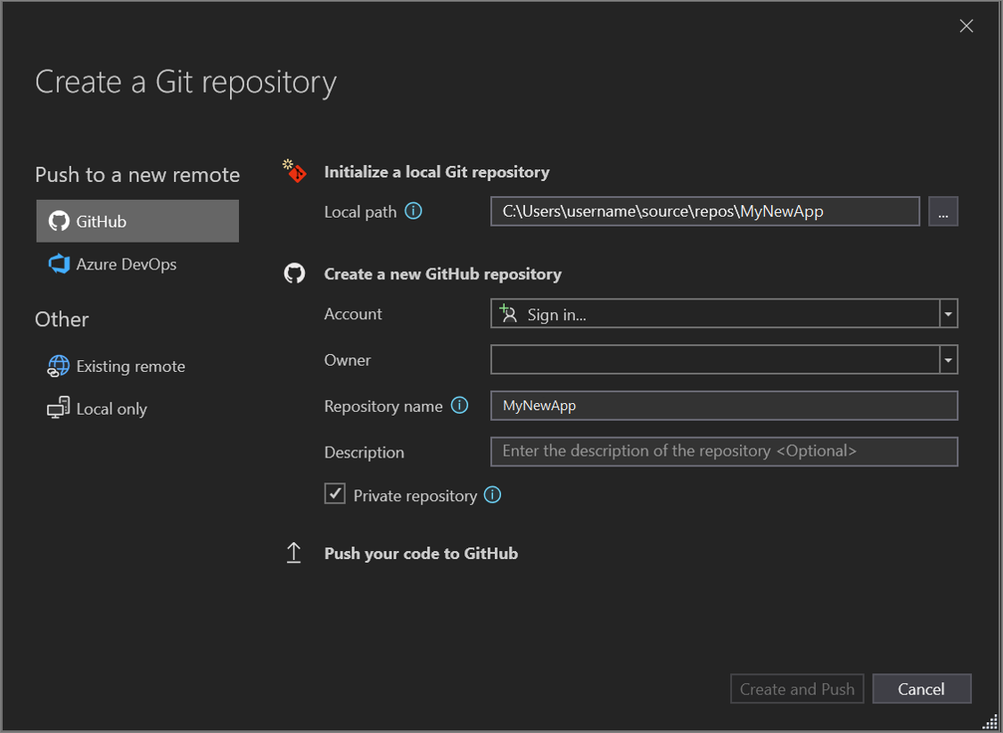Image resolution: width=1003 pixels, height=733 pixels.
Task: Select the Repository name text field
Action: [x=724, y=406]
